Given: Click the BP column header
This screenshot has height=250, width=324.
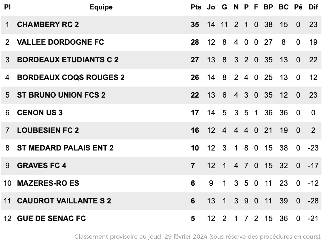Looking at the screenshot, I should (268, 7).
